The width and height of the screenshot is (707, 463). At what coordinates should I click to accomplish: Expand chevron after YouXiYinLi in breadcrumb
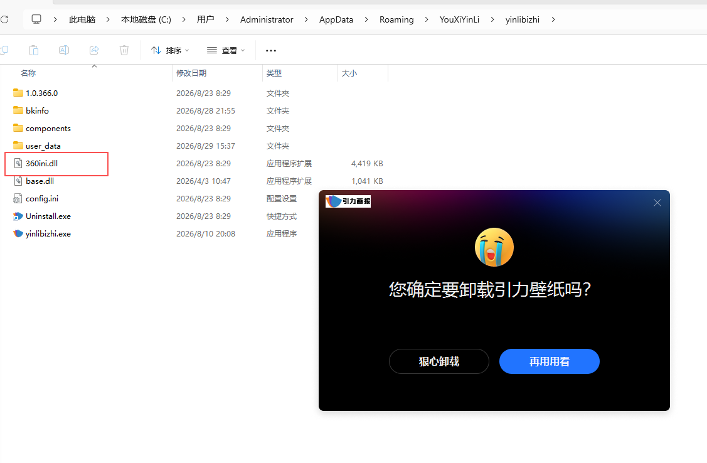pos(492,19)
